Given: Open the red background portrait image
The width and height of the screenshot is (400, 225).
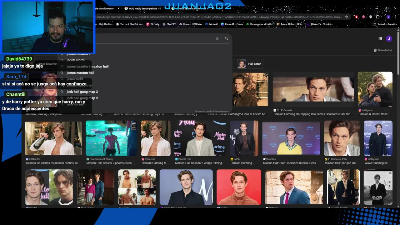Looking at the screenshot, I should pyautogui.click(x=239, y=187).
